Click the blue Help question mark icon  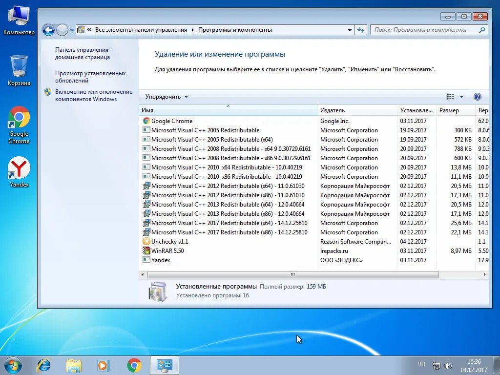[x=477, y=96]
